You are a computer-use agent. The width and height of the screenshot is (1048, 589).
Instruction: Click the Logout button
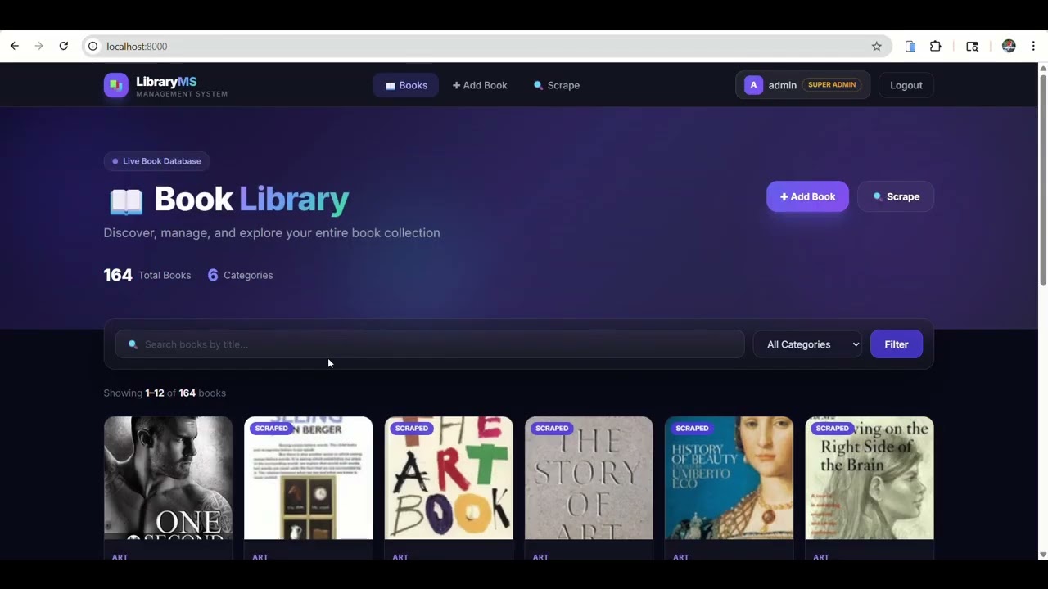(x=906, y=85)
